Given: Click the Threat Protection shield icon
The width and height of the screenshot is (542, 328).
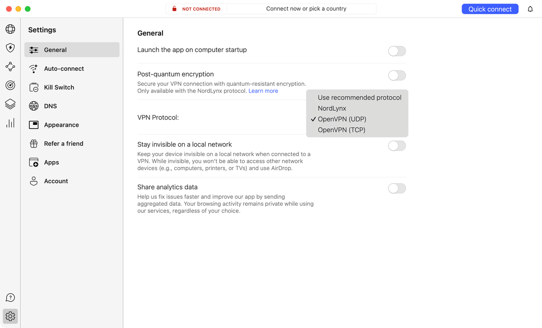Looking at the screenshot, I should coord(10,48).
